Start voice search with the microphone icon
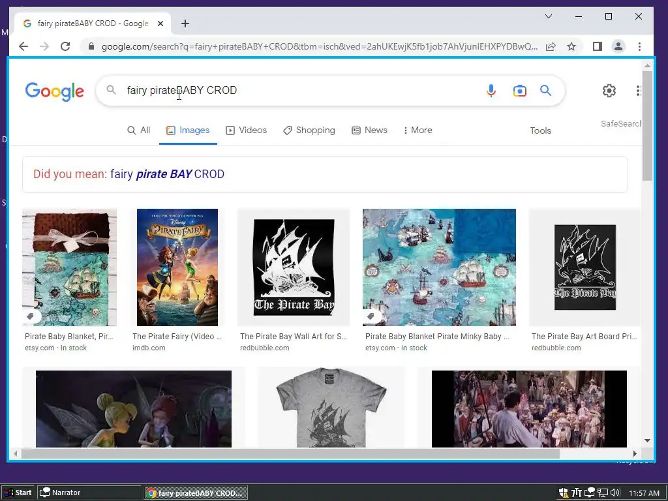 (x=491, y=90)
